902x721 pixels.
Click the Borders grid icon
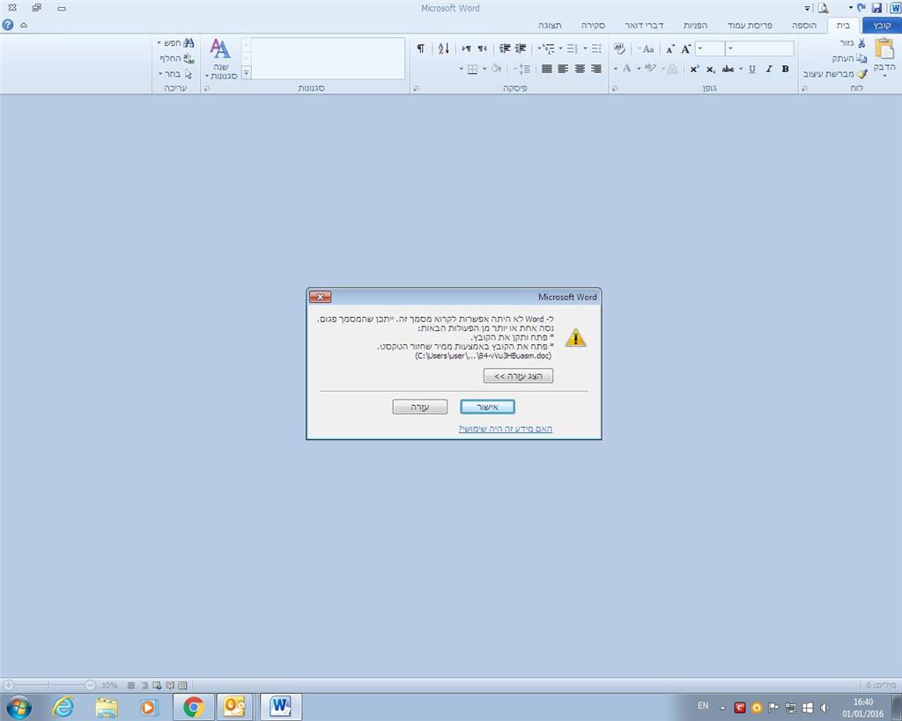click(x=472, y=70)
